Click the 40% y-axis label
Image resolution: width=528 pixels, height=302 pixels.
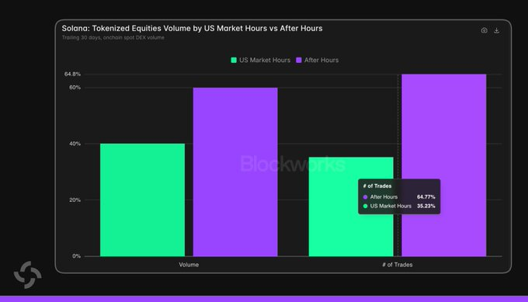click(x=75, y=144)
